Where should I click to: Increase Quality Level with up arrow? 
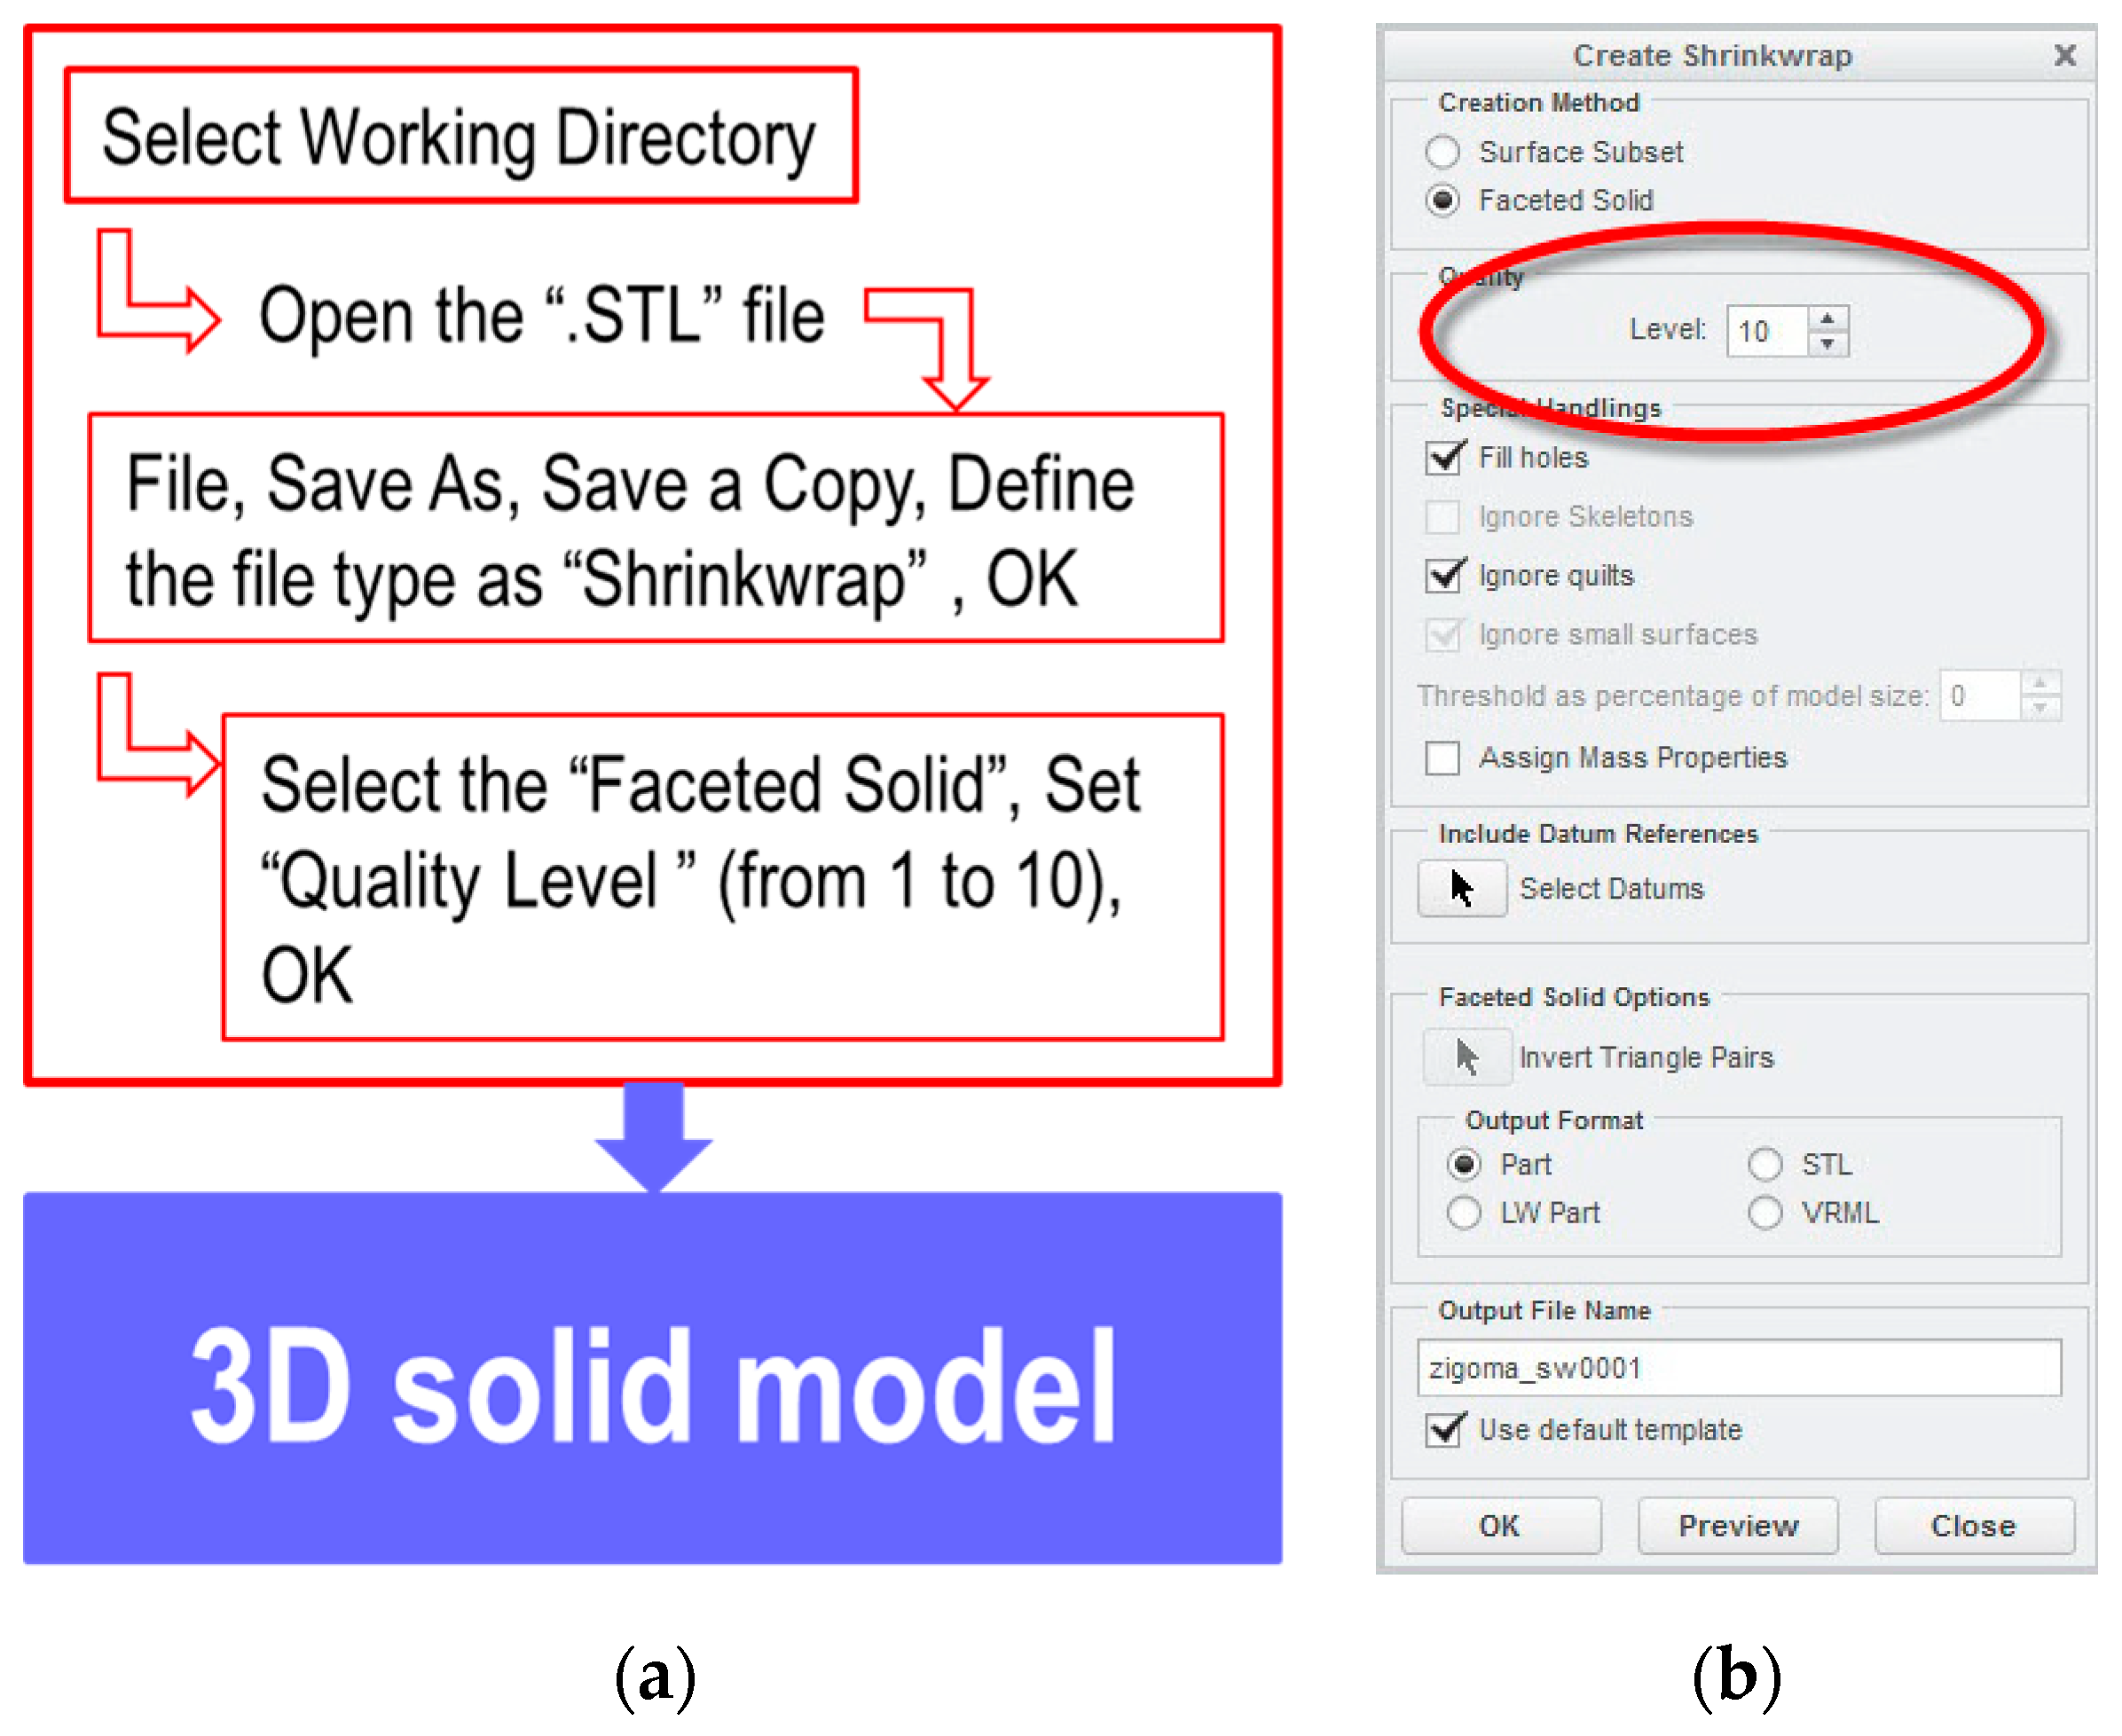(1827, 319)
